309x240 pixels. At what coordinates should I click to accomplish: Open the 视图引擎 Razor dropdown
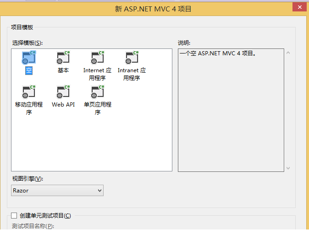(57, 191)
